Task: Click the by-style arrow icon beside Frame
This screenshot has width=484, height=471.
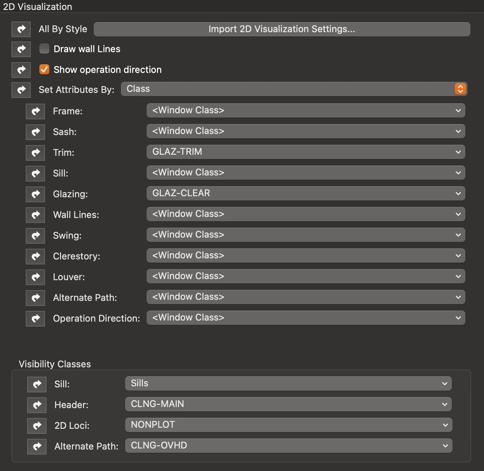Action: 35,111
